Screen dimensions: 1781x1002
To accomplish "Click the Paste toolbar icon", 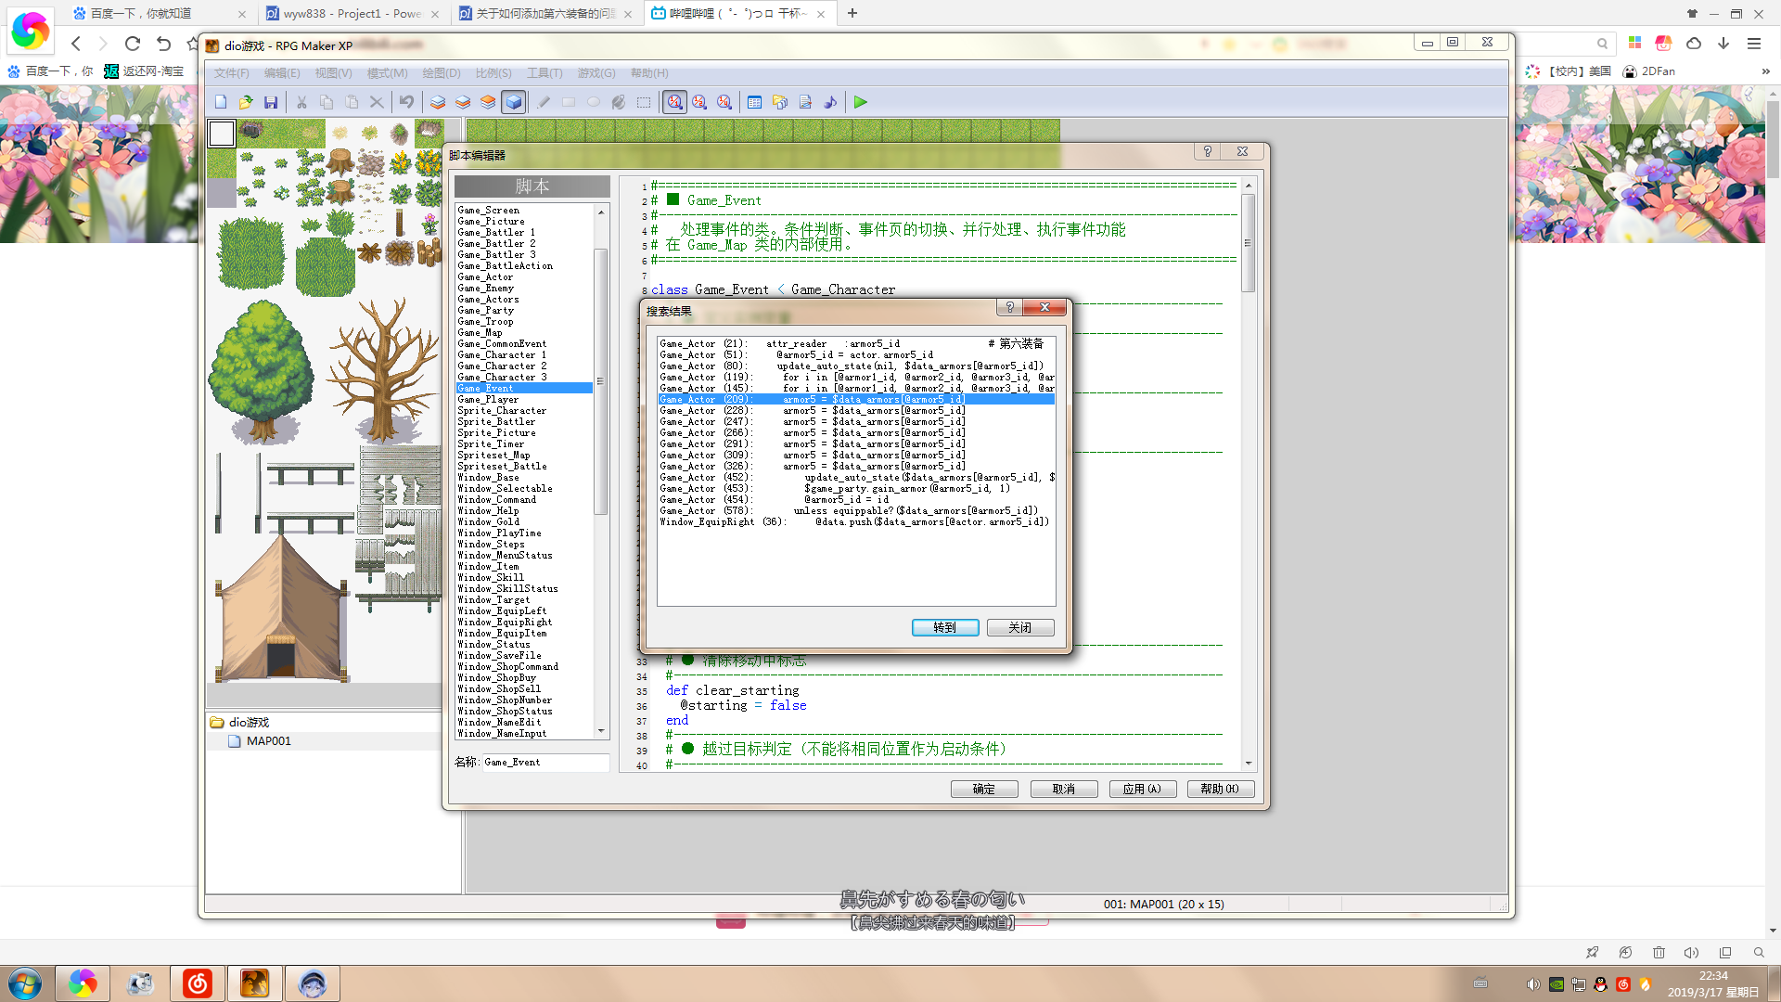I will [352, 102].
